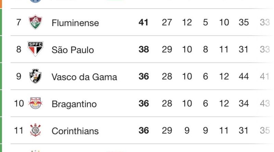
Task: Click position number 9 in the table
Action: [x=18, y=77]
